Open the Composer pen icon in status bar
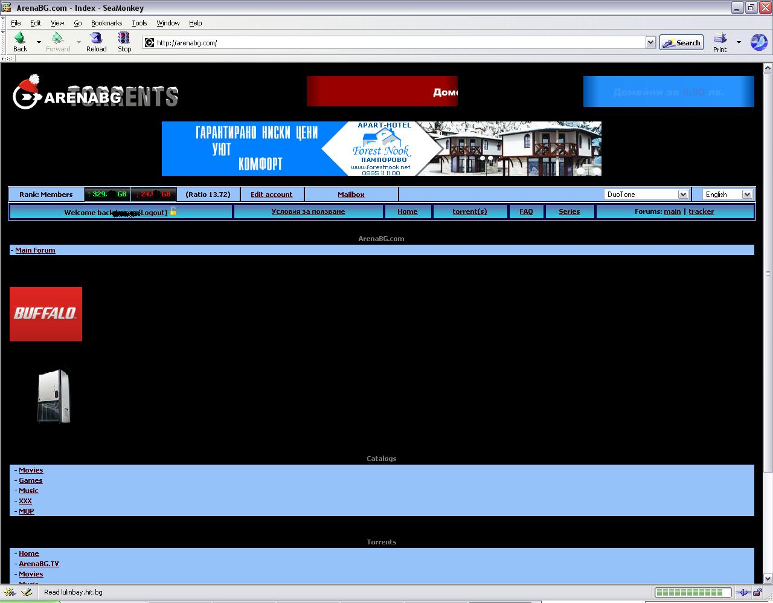The height and width of the screenshot is (603, 773). [x=26, y=592]
